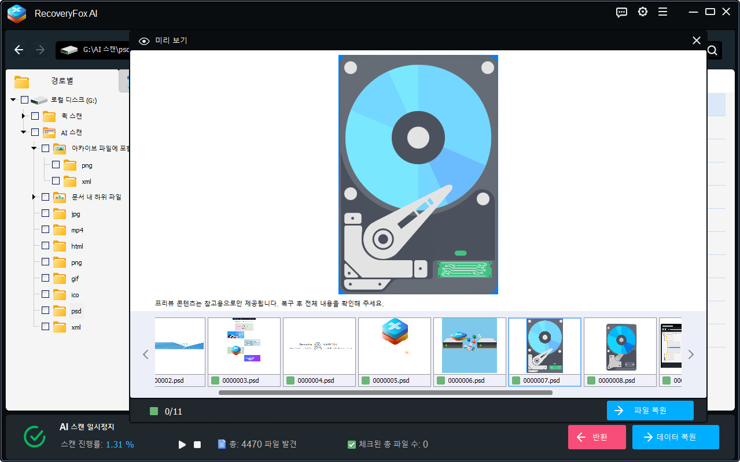Image resolution: width=740 pixels, height=462 pixels.
Task: Open the settings gear icon
Action: [x=642, y=12]
